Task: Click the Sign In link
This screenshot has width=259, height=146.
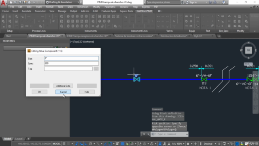Action: (193, 2)
